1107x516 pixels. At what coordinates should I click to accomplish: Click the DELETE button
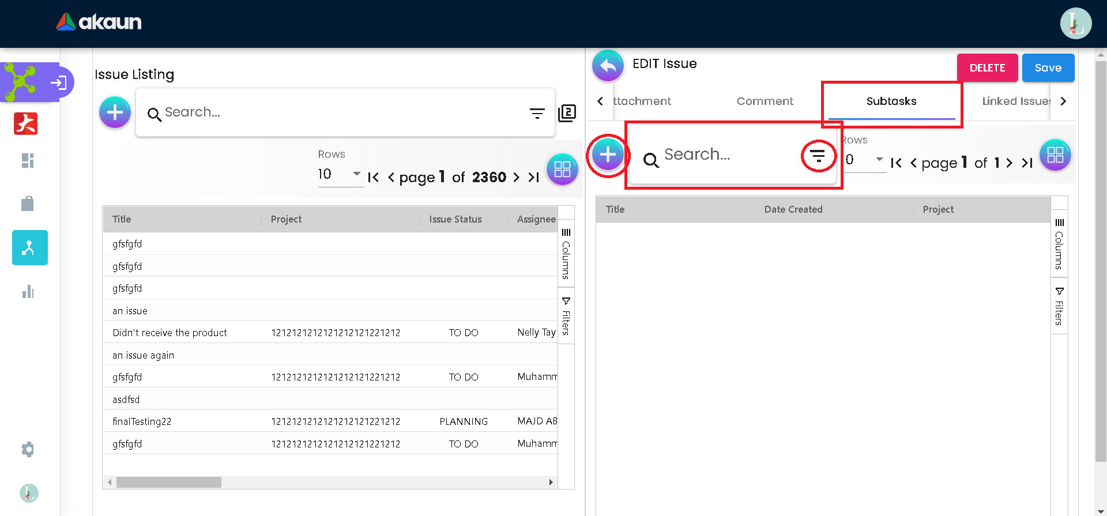click(987, 68)
